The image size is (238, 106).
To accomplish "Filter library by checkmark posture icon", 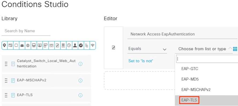I will (x=81, y=45).
